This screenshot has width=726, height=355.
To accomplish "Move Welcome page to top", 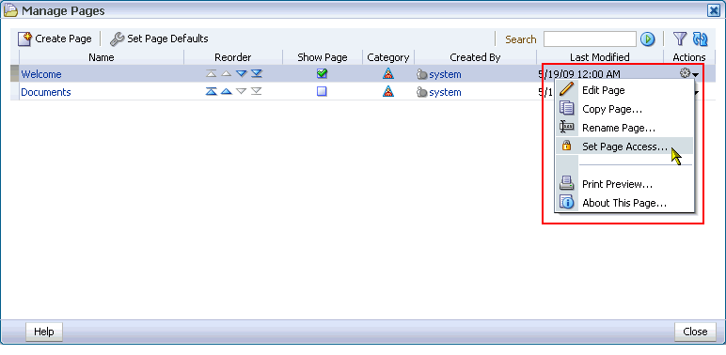I will pyautogui.click(x=212, y=73).
